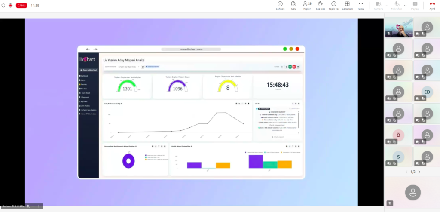Change layout with Görünüm icon
The image size is (440, 212).
coord(347,5)
